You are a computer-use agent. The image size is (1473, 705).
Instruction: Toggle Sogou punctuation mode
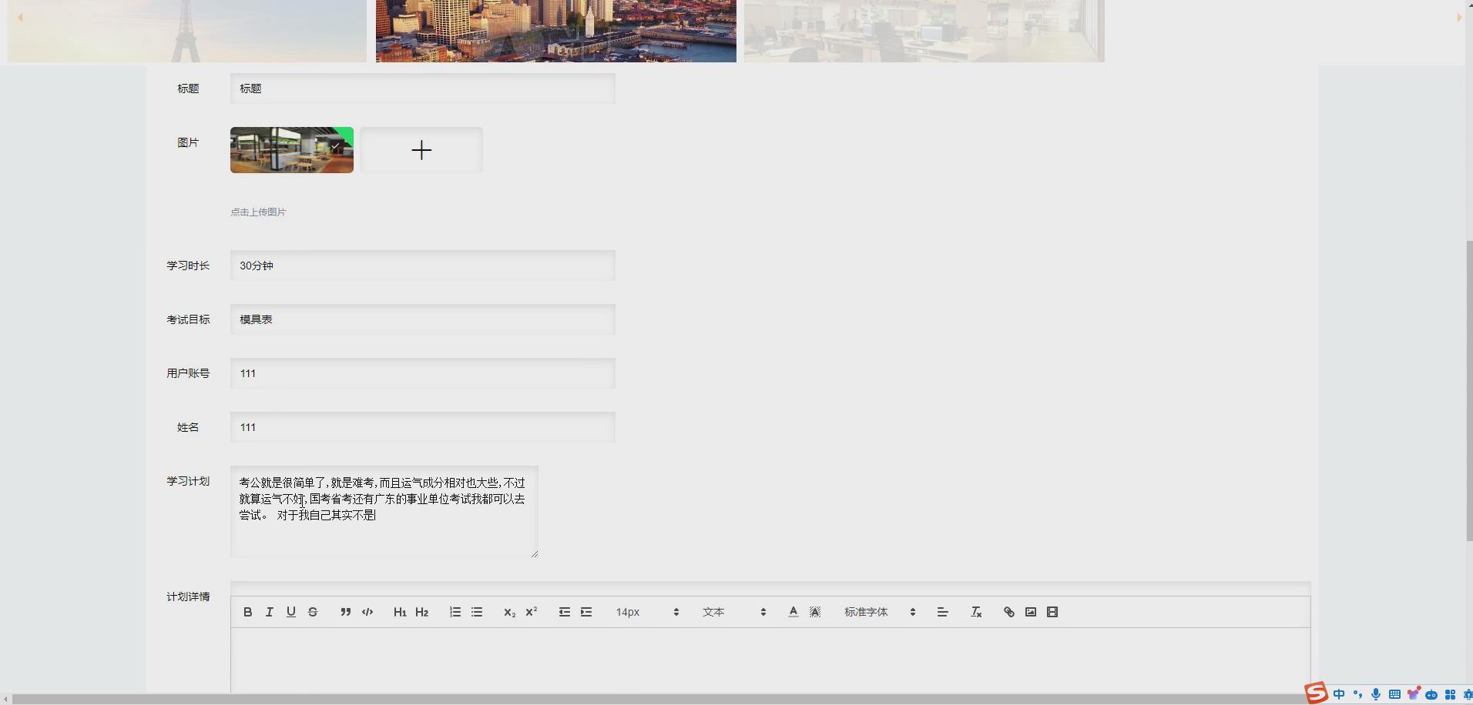coord(1357,694)
